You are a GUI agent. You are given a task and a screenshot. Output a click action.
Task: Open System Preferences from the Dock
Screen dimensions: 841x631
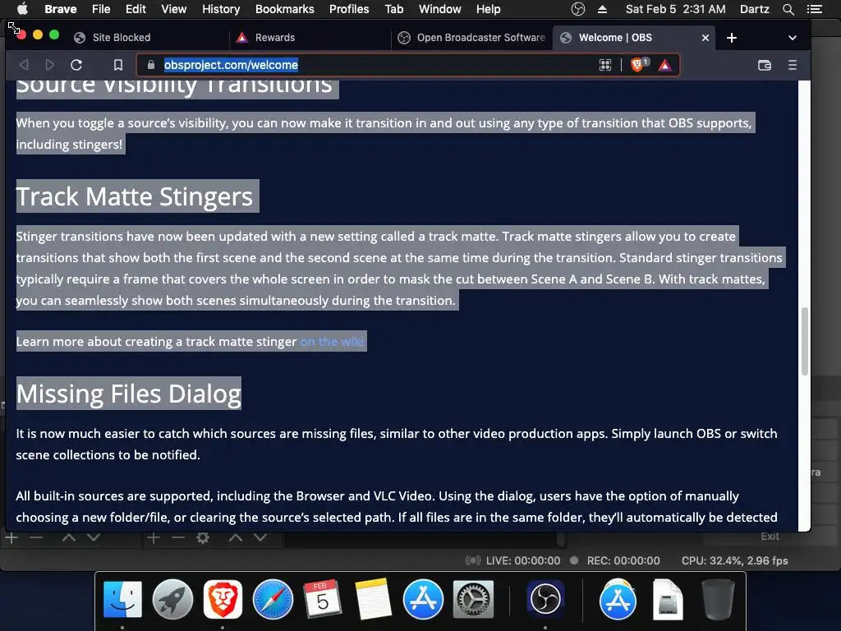click(x=473, y=599)
